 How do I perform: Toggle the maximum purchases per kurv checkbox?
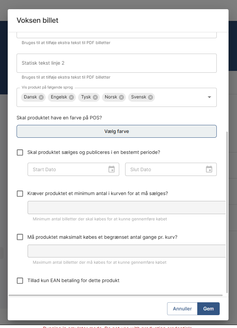[x=20, y=237]
